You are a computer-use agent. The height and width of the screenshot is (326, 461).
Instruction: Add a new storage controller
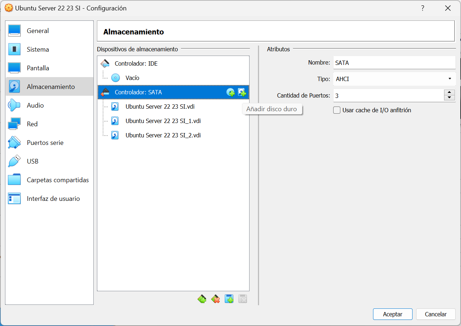pos(202,299)
